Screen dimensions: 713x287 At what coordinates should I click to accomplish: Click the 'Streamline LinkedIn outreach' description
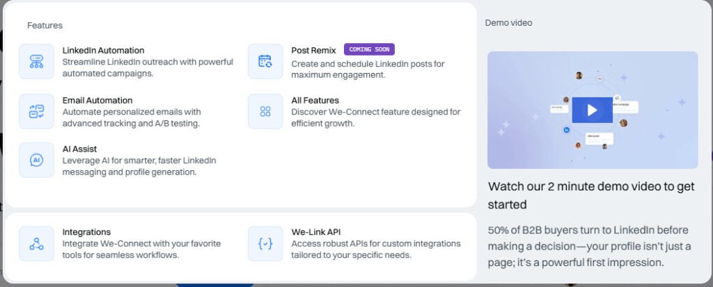(148, 67)
